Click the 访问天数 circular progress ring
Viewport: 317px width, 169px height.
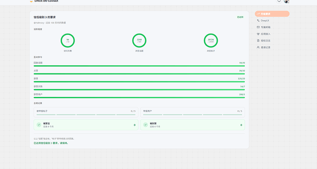click(68, 40)
